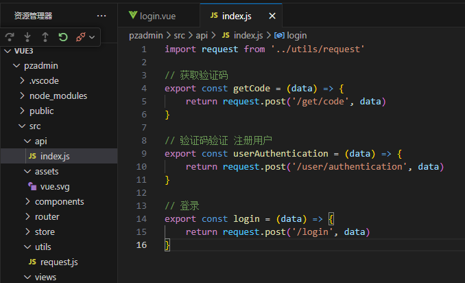This screenshot has height=283, width=465.
Task: Collapse the pzadmin folder
Action: click(x=16, y=66)
